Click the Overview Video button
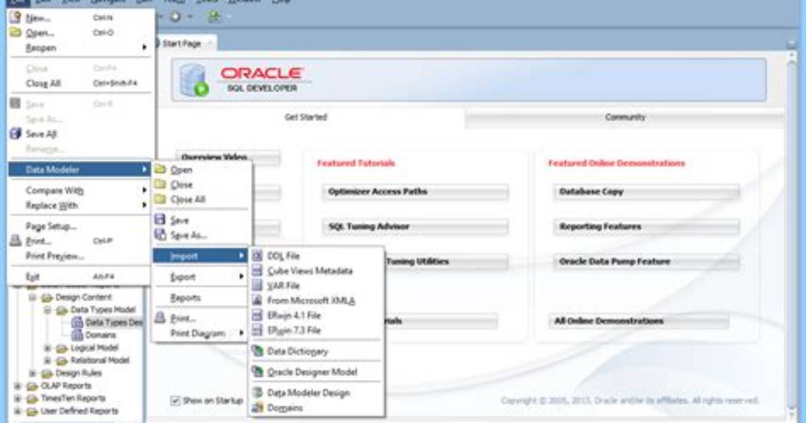806x423 pixels. [228, 157]
